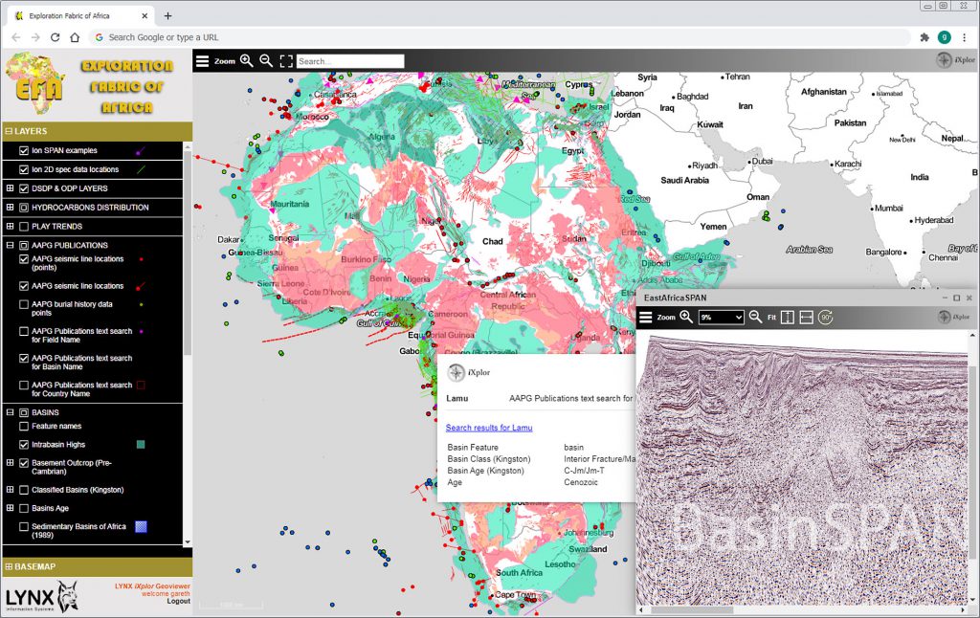This screenshot has height=618, width=980.
Task: Expand Basins Age group
Action: (x=10, y=508)
